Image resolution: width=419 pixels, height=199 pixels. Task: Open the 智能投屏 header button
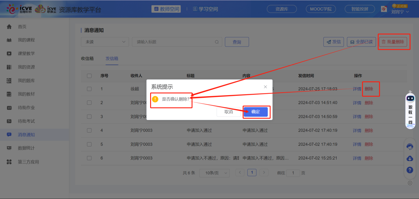click(x=360, y=9)
